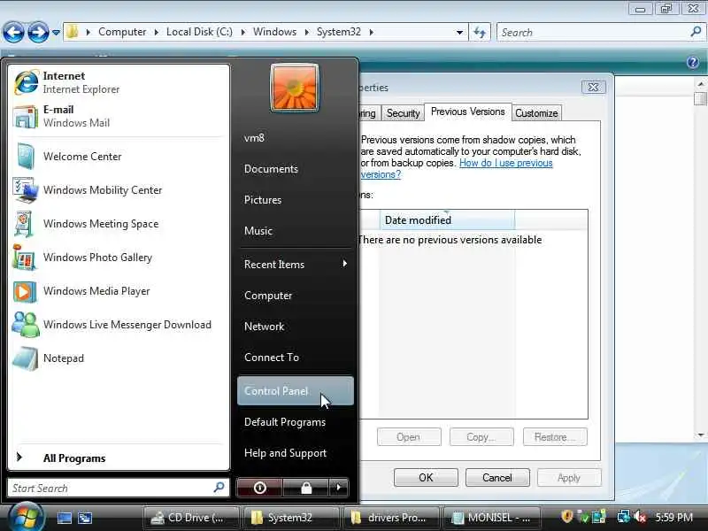Screen dimensions: 708x531
Task: Open vm8 user folder
Action: click(295, 138)
